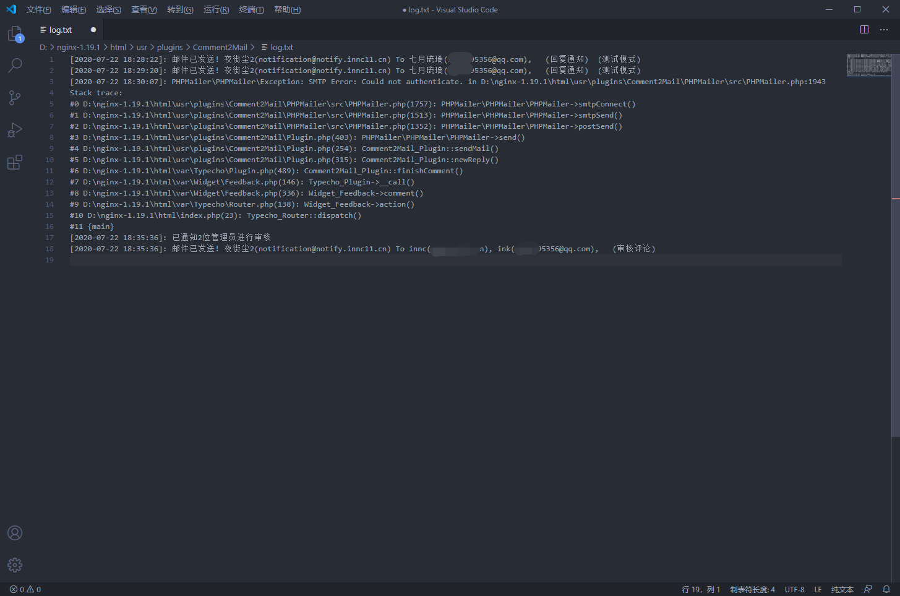Click the nginx-1.19.1 breadcrumb segment

point(79,47)
